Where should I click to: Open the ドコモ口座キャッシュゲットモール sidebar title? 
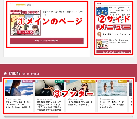click(x=116, y=34)
